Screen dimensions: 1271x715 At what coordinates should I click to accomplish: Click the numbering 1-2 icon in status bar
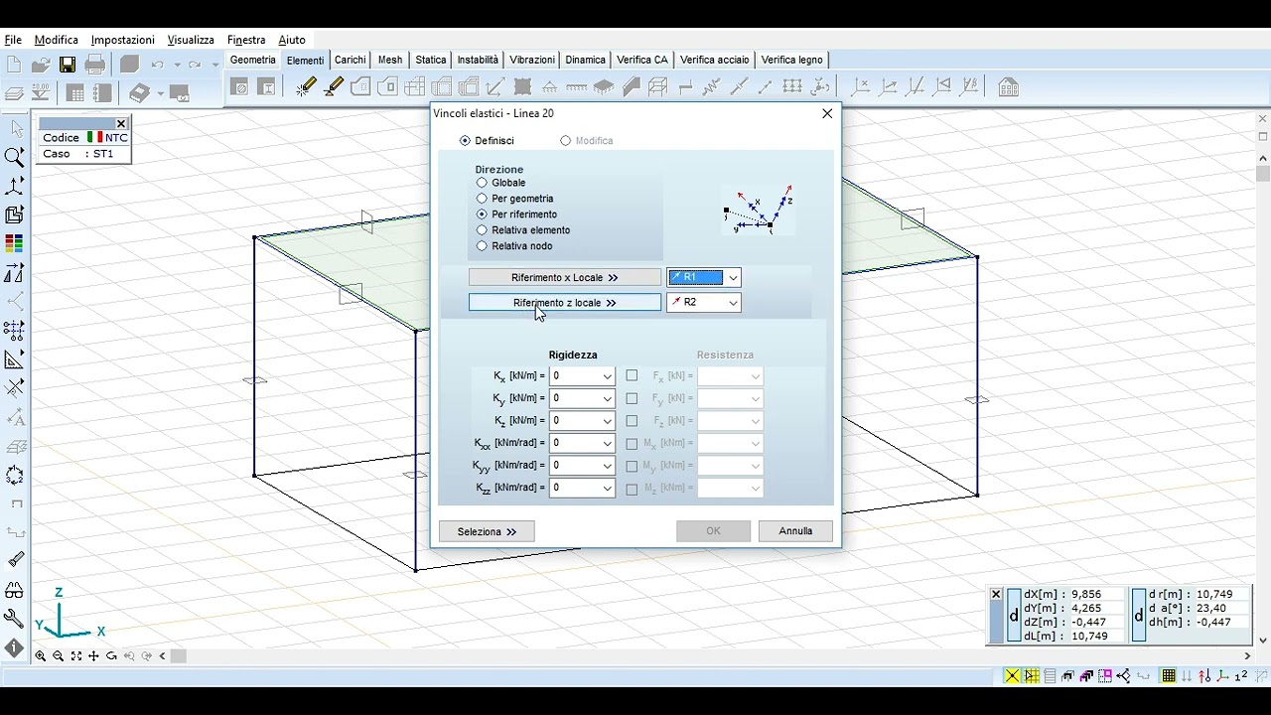coord(1240,676)
